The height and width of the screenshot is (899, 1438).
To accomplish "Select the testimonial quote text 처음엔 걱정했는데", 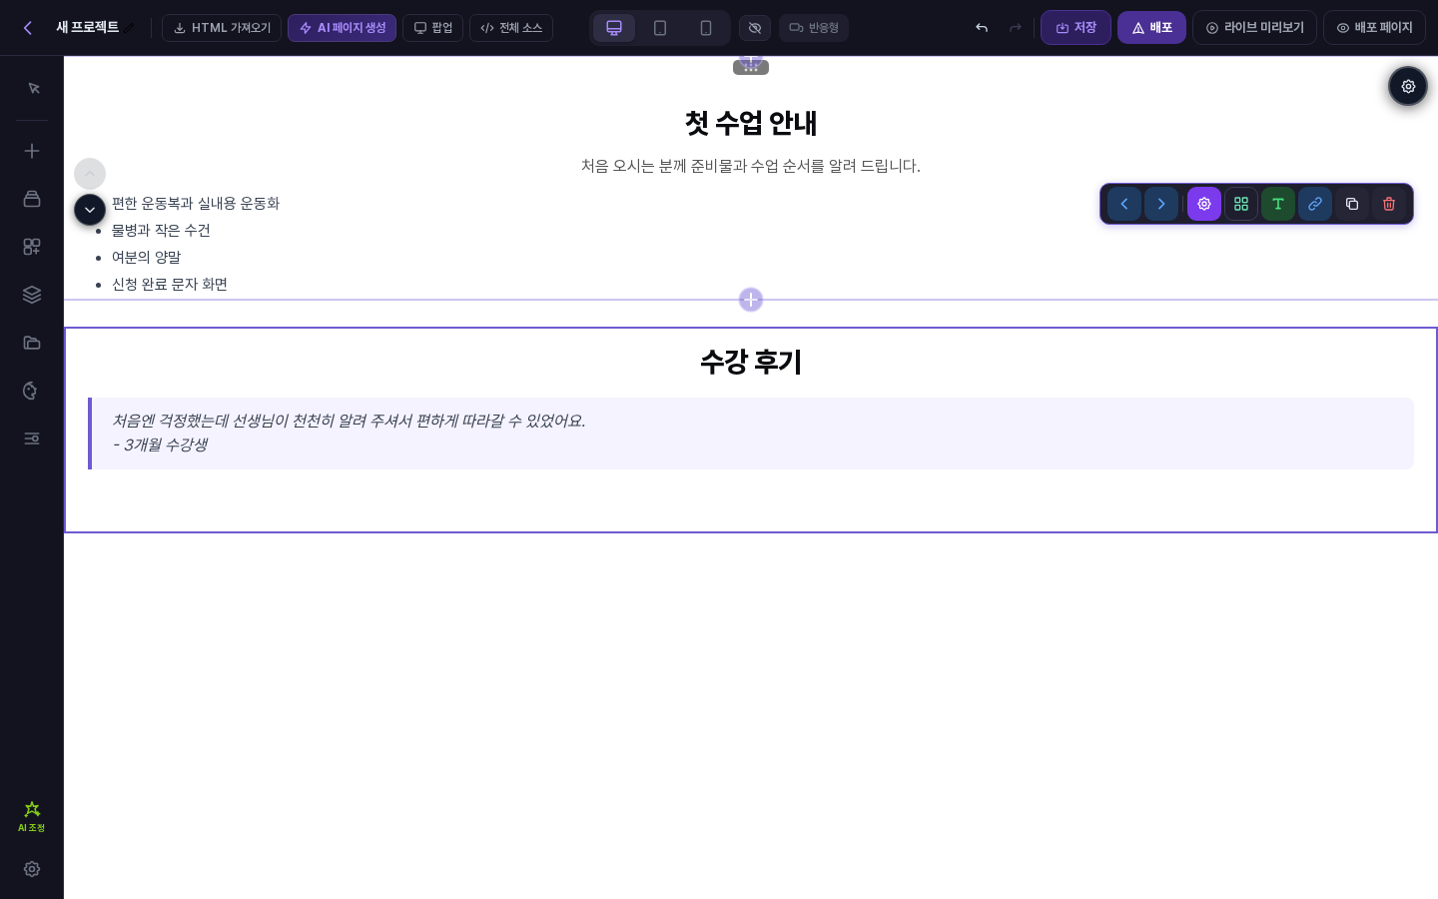I will pyautogui.click(x=349, y=421).
